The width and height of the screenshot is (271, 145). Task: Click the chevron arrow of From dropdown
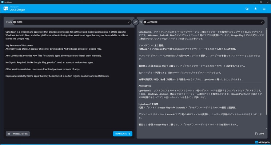(x=129, y=22)
